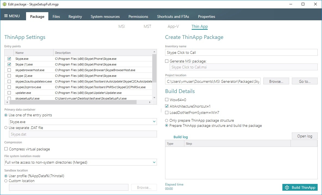This screenshot has height=195, width=322.
Task: Browse for the project location
Action: click(x=276, y=81)
